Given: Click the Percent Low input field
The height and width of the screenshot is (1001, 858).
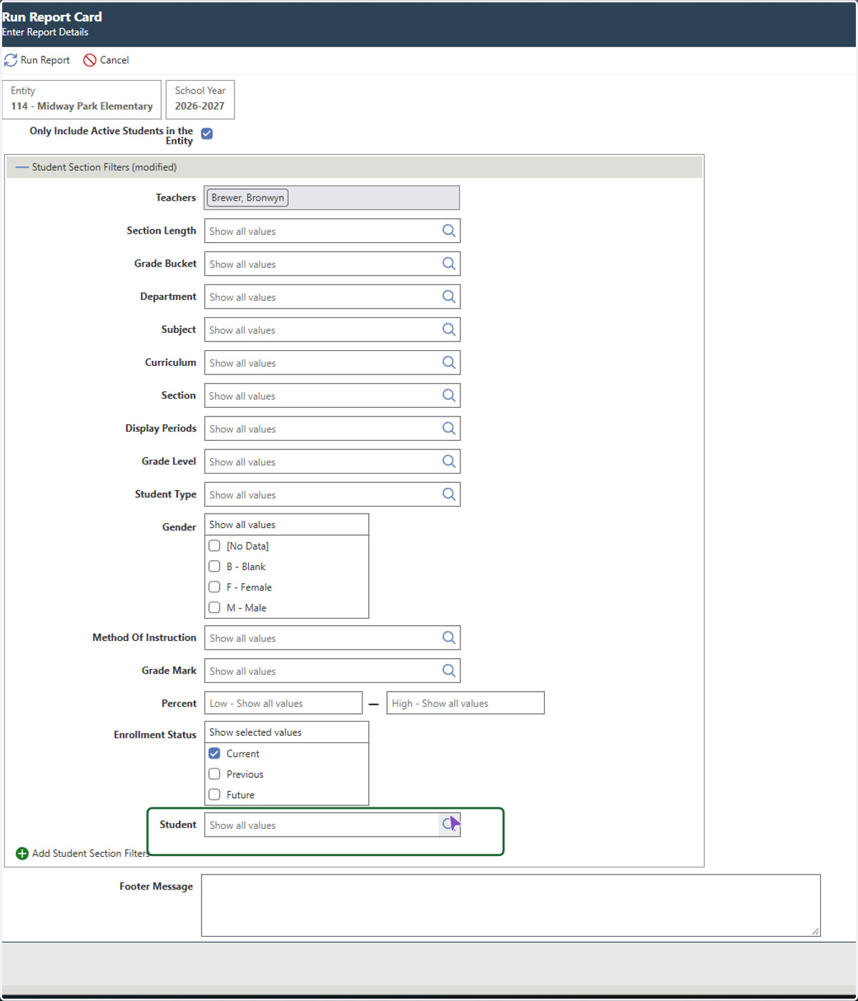Looking at the screenshot, I should pyautogui.click(x=284, y=703).
